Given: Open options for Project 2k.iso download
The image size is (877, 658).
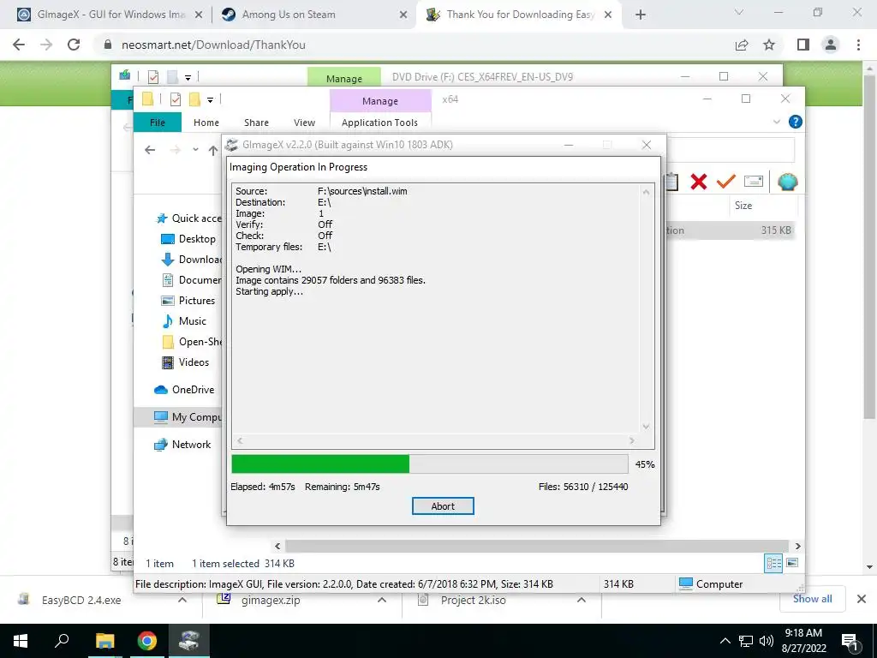Looking at the screenshot, I should (x=582, y=600).
